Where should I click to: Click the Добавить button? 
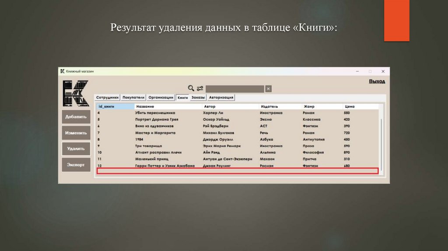76,117
